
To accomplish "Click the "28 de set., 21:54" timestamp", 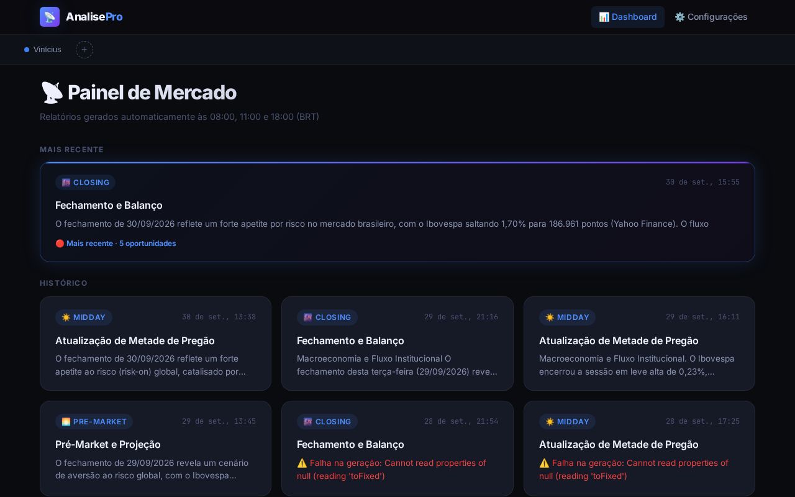I will click(x=461, y=421).
